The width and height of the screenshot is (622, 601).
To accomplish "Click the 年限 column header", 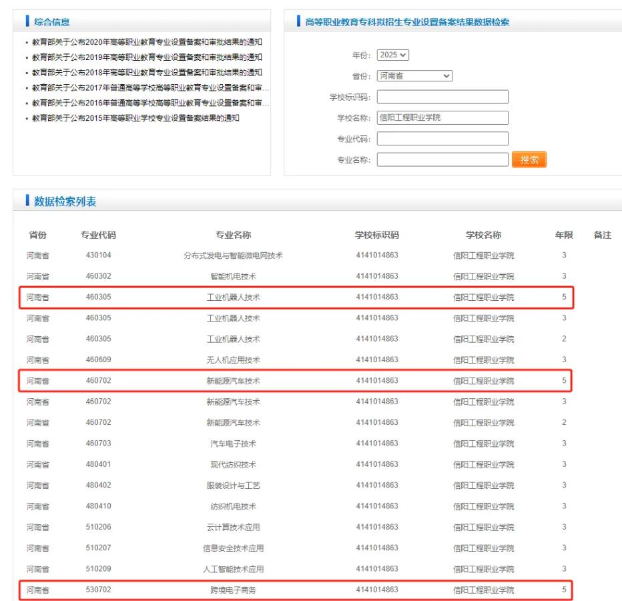I will [x=564, y=234].
